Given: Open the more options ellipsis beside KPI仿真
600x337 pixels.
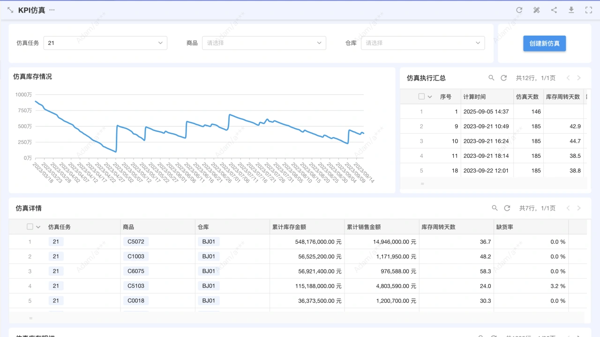Looking at the screenshot, I should coord(52,10).
